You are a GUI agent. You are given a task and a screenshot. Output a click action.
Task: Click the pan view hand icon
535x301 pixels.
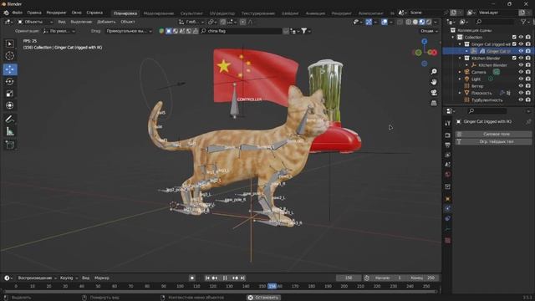pyautogui.click(x=434, y=82)
